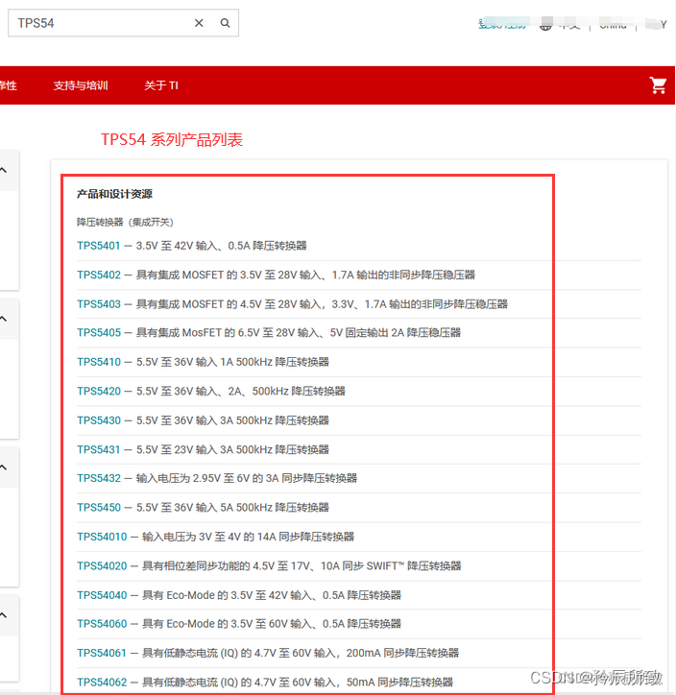676x695 pixels.
Task: Open the TPS54020 product link
Action: click(x=102, y=565)
